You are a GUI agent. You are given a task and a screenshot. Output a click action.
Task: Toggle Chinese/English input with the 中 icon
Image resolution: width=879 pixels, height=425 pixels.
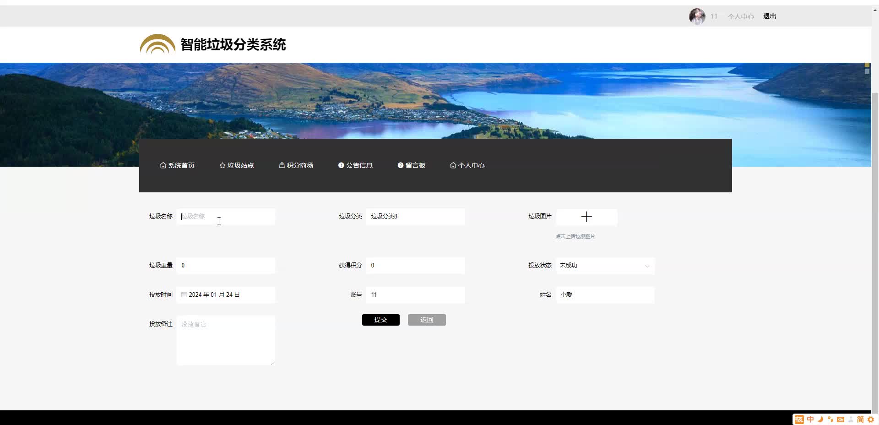809,419
